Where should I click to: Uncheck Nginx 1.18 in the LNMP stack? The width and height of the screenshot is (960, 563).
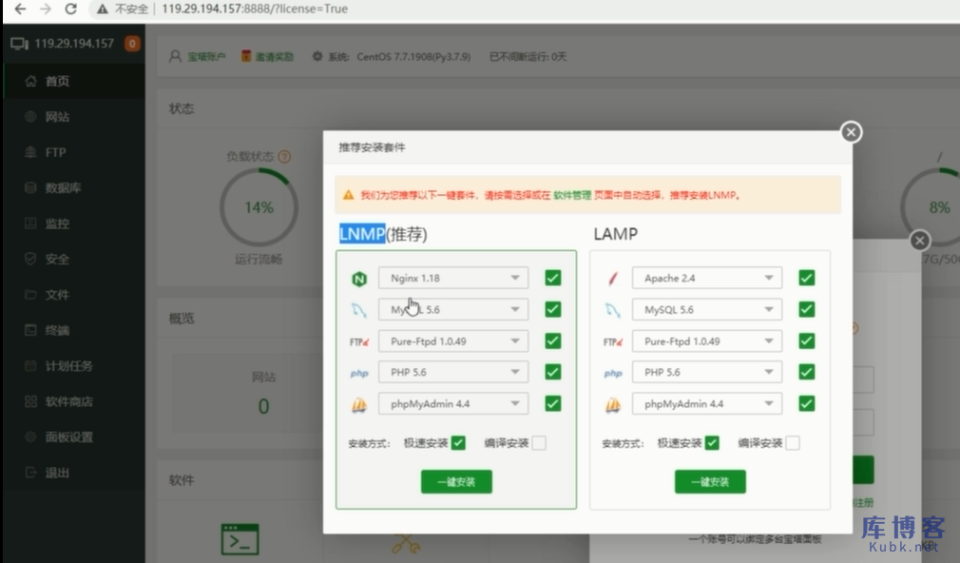[x=551, y=277]
